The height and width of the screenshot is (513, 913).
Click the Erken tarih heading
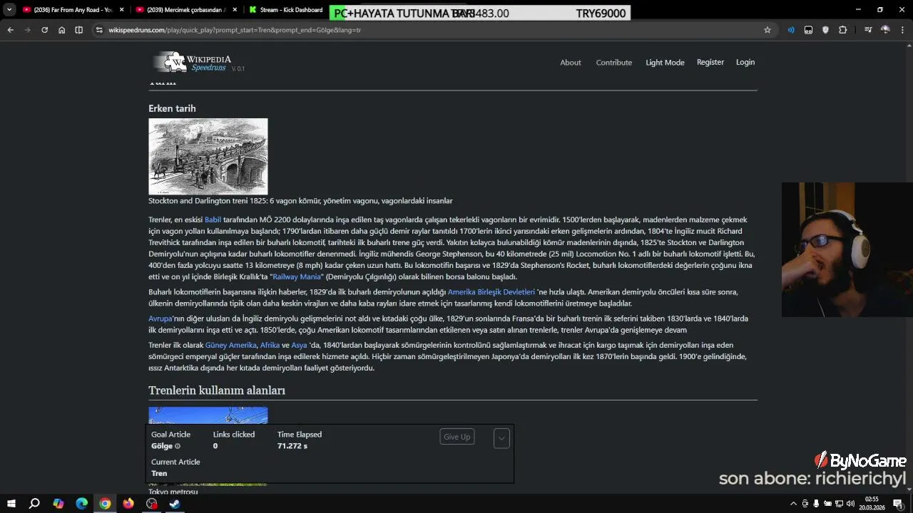pos(172,108)
